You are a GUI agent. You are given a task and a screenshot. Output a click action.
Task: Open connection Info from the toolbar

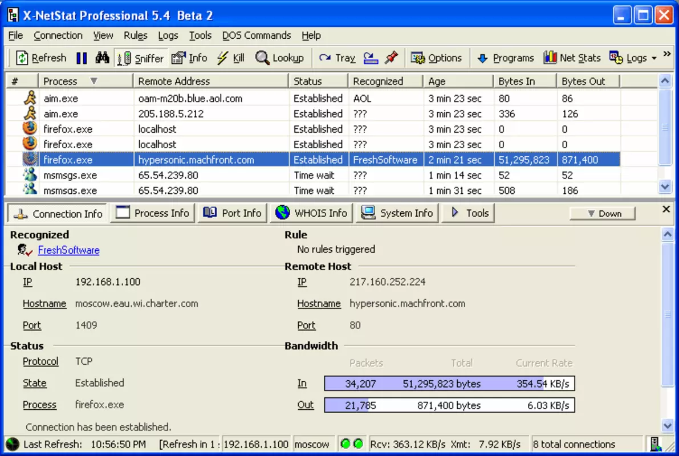(190, 58)
